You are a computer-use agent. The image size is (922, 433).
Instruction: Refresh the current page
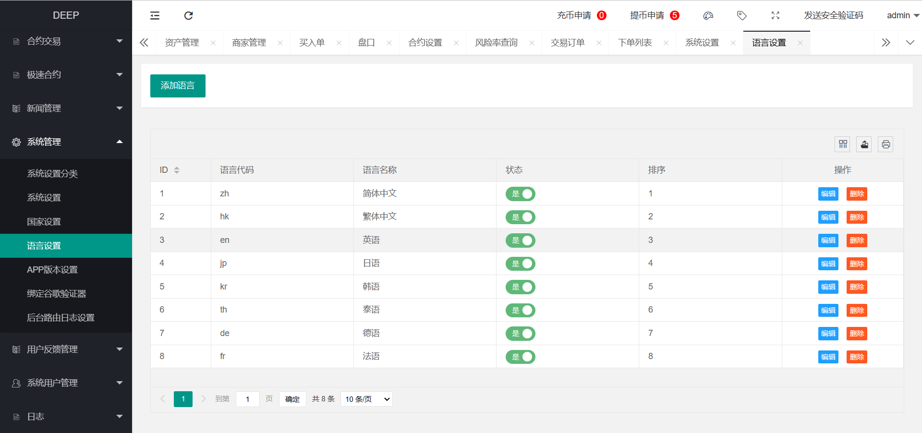pos(188,15)
